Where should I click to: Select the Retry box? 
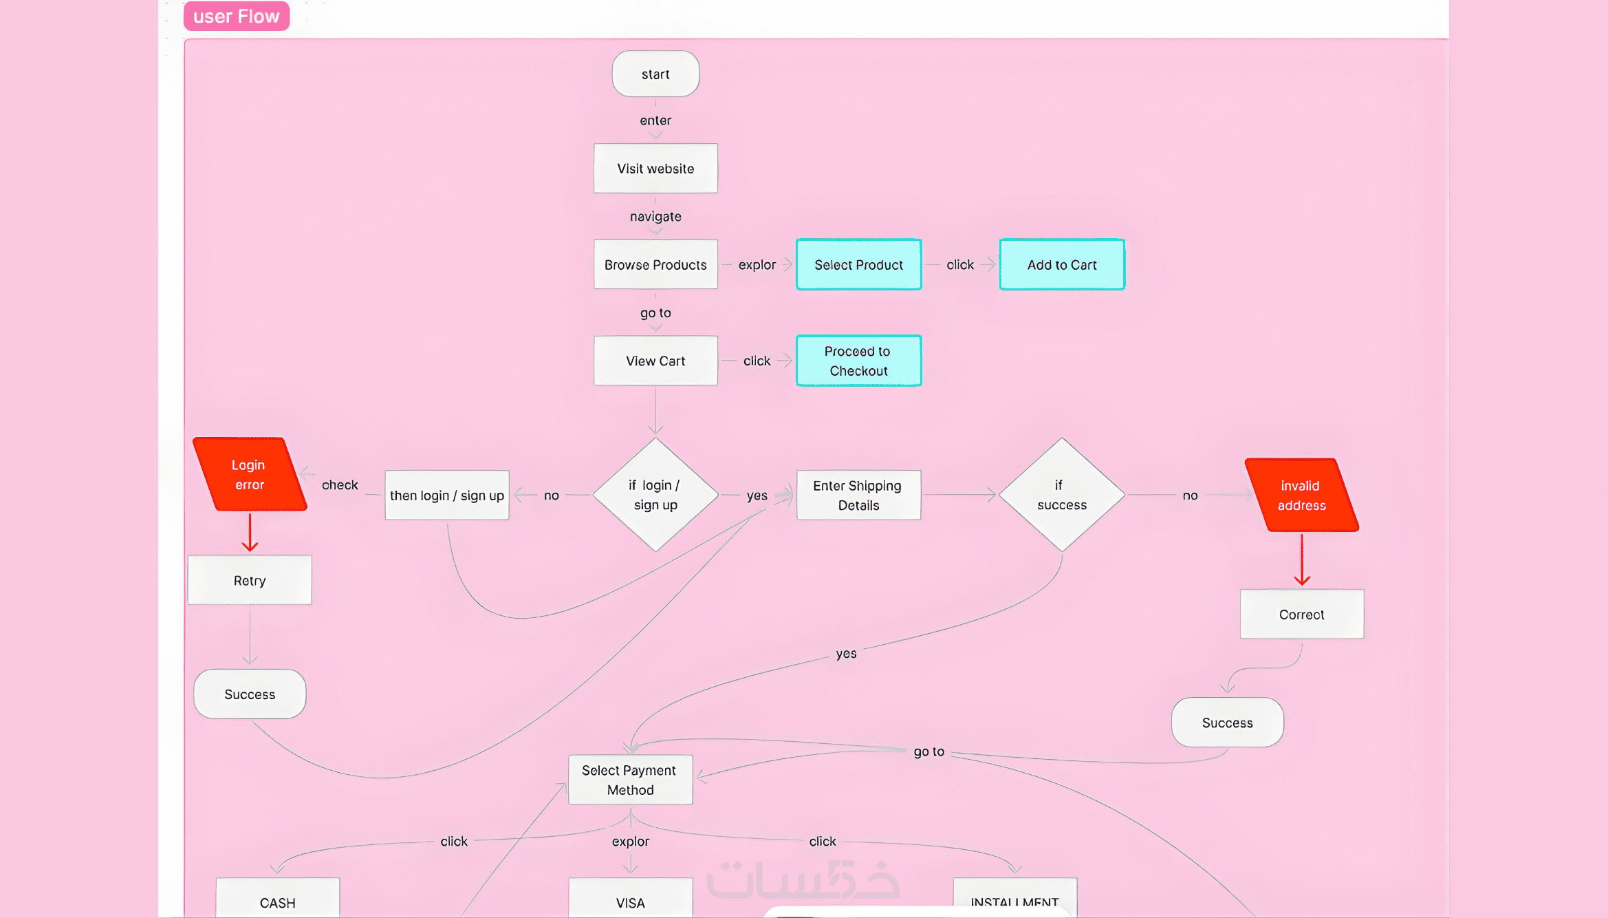point(249,580)
